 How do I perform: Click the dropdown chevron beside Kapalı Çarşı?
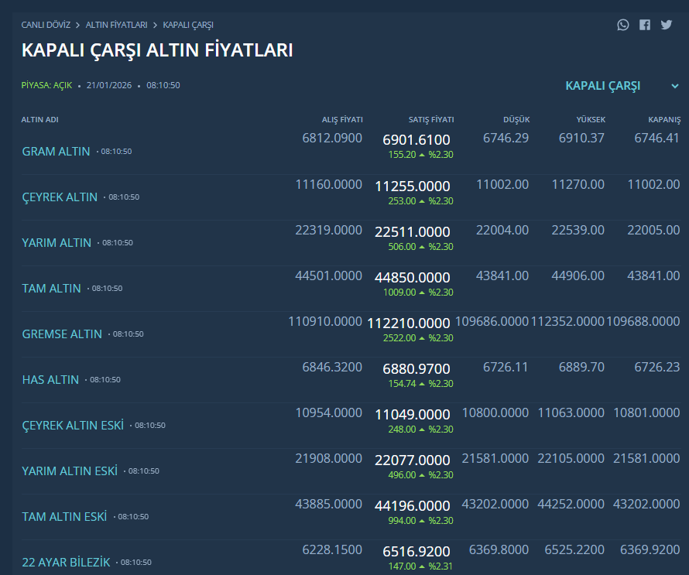point(674,86)
